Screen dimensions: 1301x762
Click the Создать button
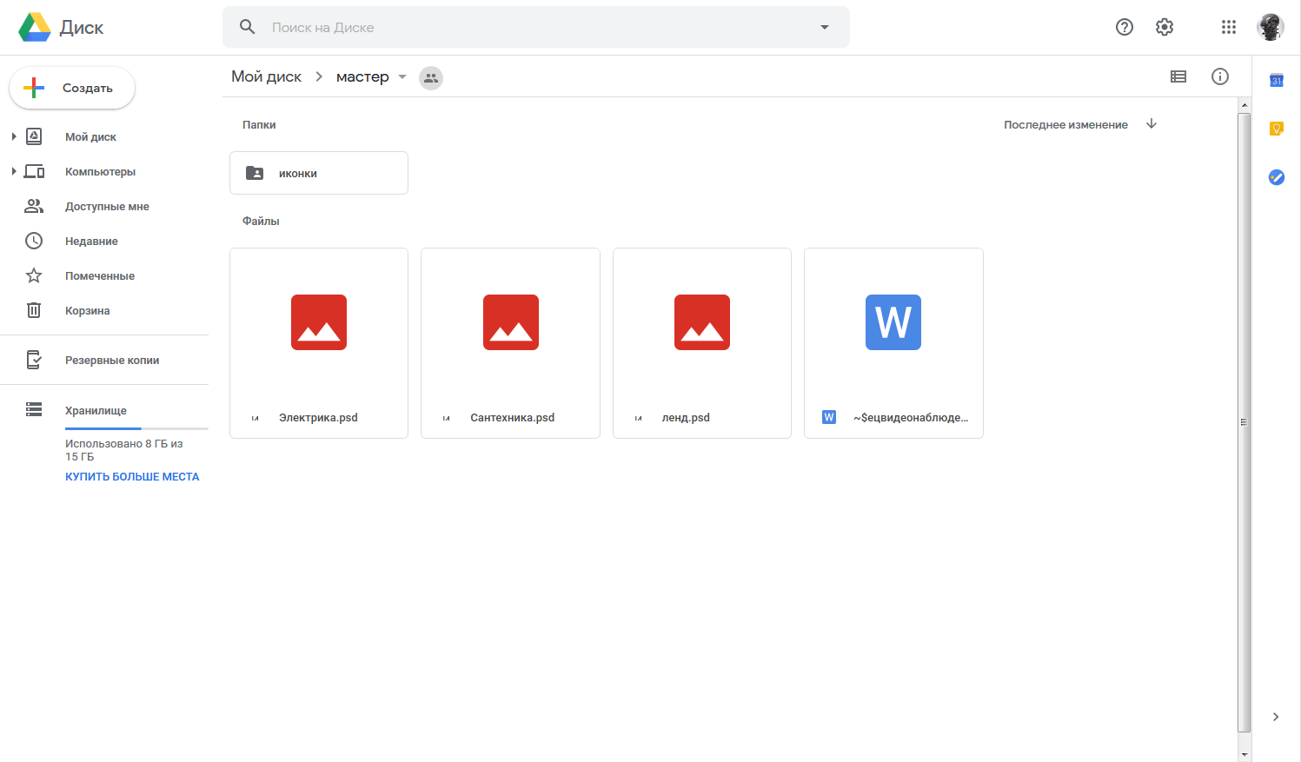pos(72,88)
